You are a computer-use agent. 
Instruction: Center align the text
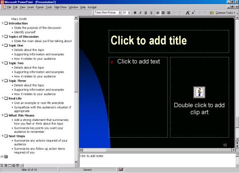pyautogui.click(x=163, y=13)
